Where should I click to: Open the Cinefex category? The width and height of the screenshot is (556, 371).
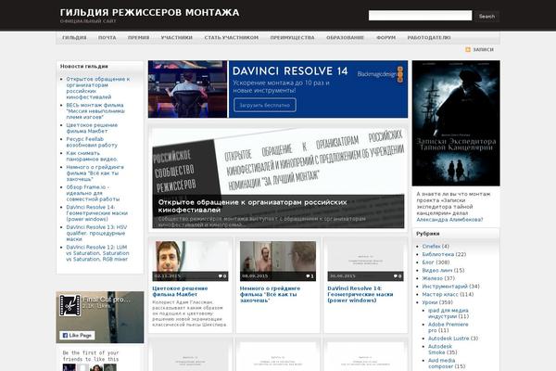(x=431, y=247)
